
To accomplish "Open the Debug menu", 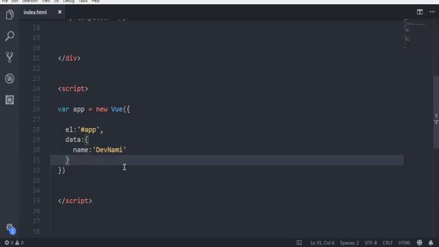I will pyautogui.click(x=69, y=1).
